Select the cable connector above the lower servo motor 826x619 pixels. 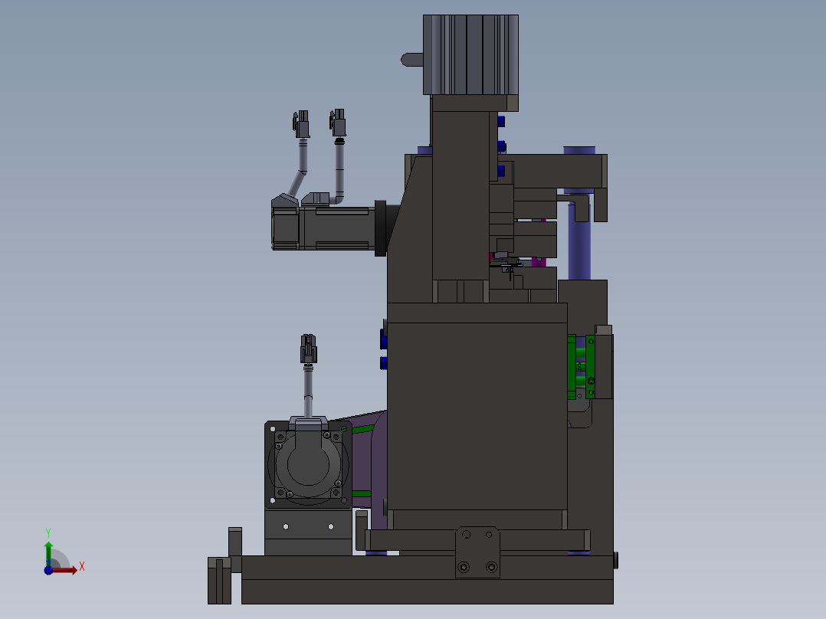pos(309,349)
